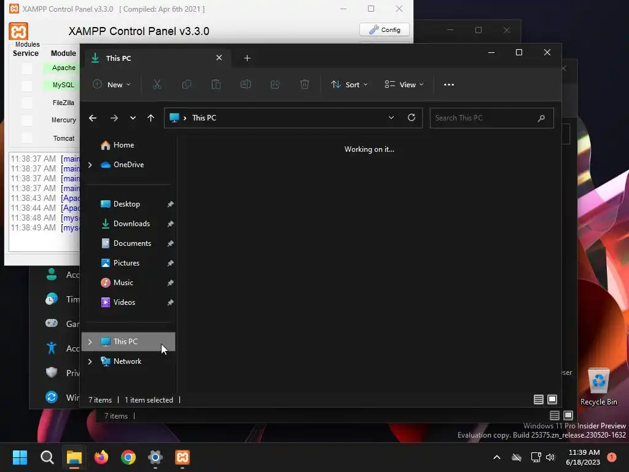The height and width of the screenshot is (472, 629).
Task: Go up one folder level arrow
Action: point(151,117)
